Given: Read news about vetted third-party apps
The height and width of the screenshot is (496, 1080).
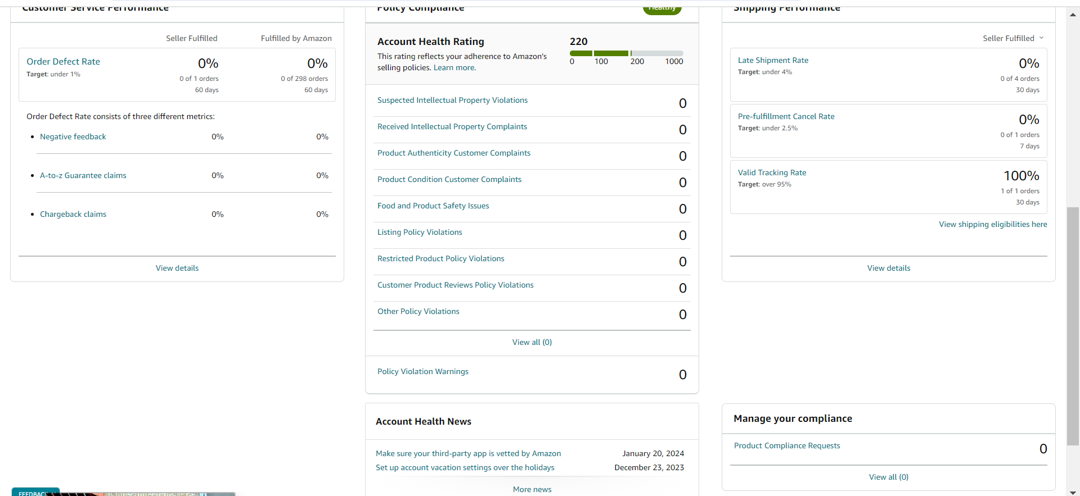Looking at the screenshot, I should [x=469, y=453].
